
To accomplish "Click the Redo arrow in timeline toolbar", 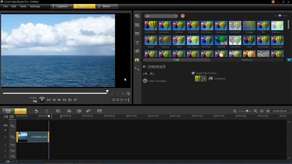I will click(47, 111).
